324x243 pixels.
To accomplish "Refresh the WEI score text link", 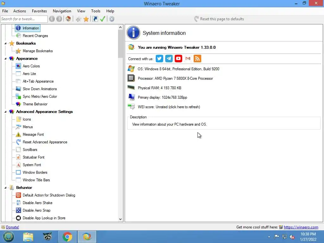I will click(x=169, y=107).
